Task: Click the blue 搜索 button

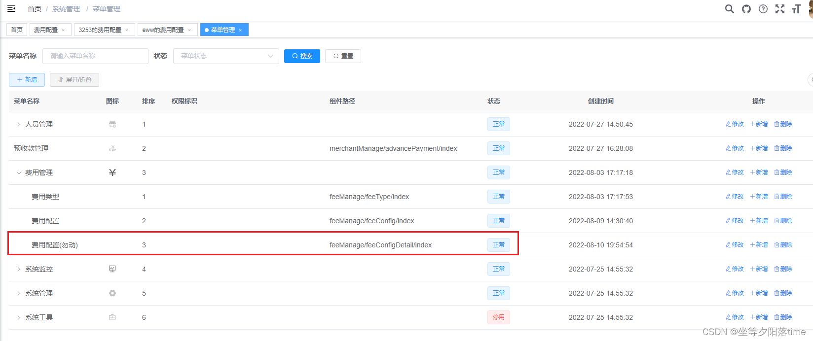Action: pyautogui.click(x=302, y=56)
